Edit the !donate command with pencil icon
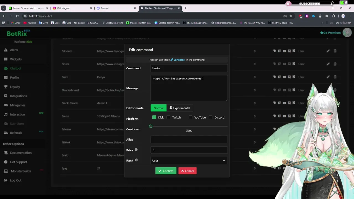 click(x=328, y=51)
